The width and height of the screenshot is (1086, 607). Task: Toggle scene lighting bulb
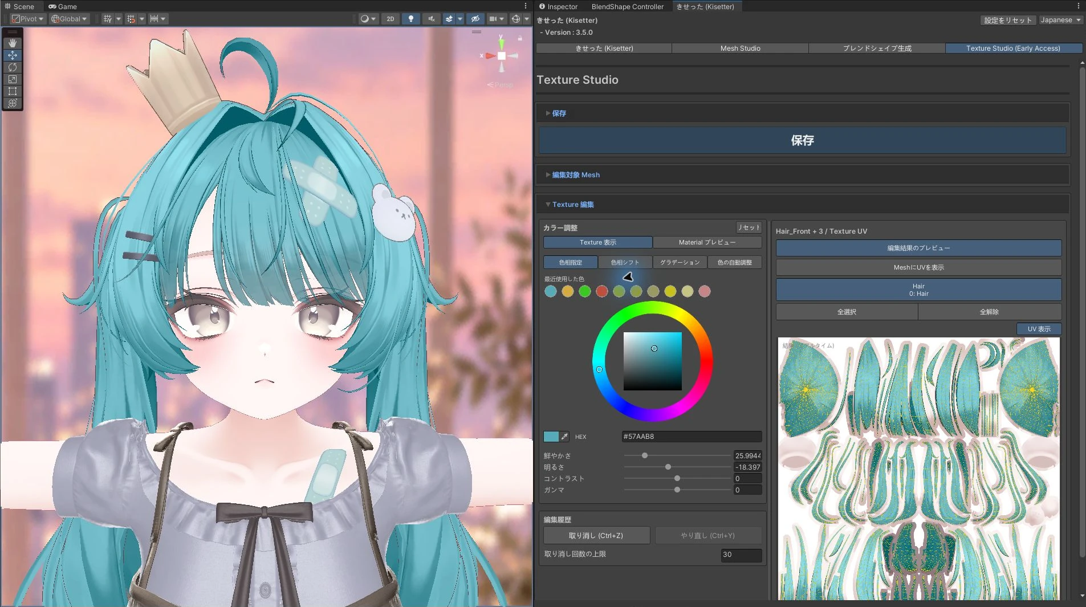410,19
